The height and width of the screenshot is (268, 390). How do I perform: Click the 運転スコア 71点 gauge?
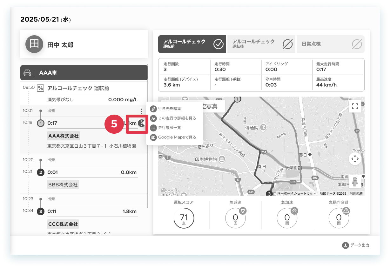coord(184,218)
